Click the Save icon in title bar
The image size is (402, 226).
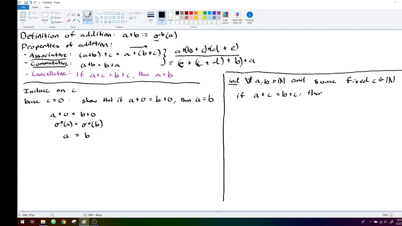pyautogui.click(x=26, y=3)
